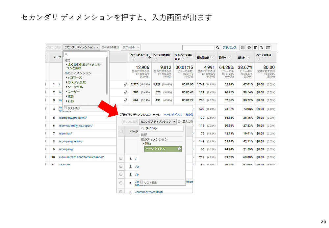Click the アドバンス advanced filter link
This screenshot has height=228, width=329.
click(229, 48)
